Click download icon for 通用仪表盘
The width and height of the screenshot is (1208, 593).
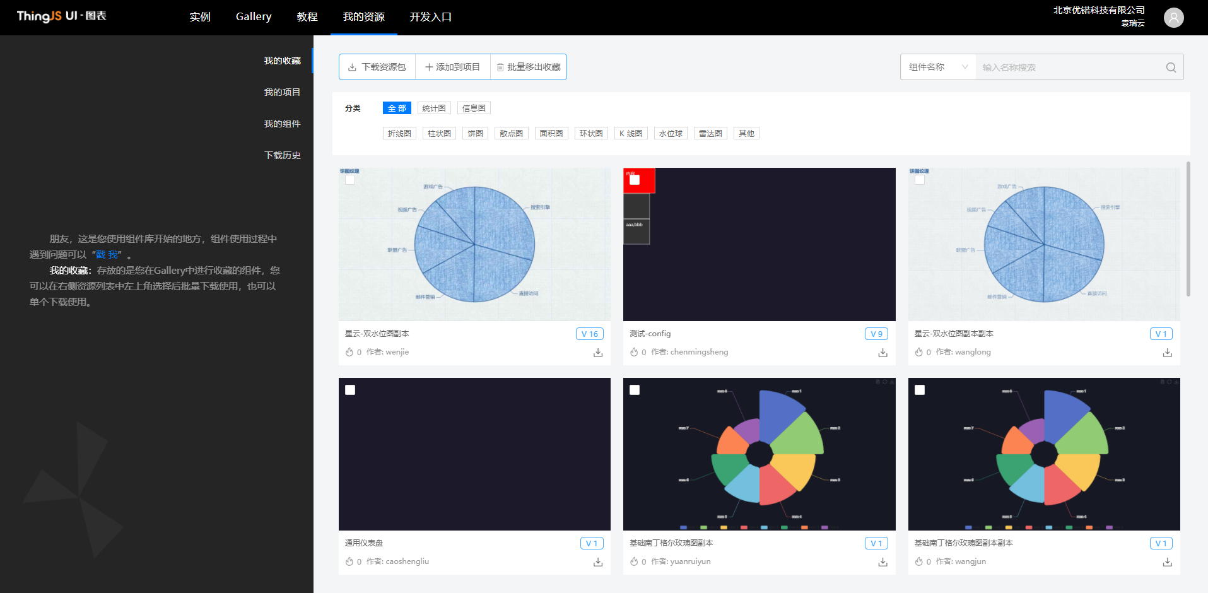click(x=598, y=562)
